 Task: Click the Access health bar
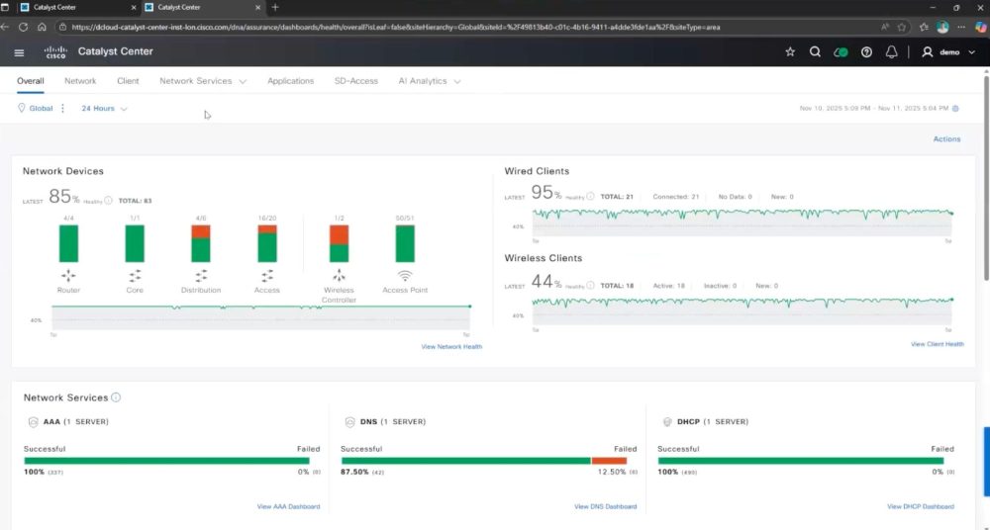tap(267, 243)
